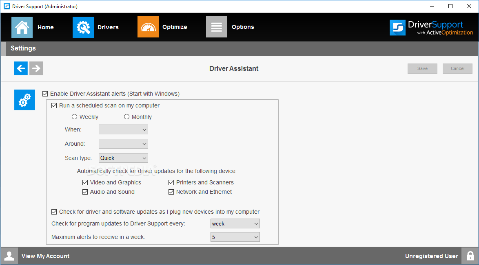This screenshot has width=479, height=265.
Task: Uncheck Audio and Sound checkbox
Action: [85, 192]
